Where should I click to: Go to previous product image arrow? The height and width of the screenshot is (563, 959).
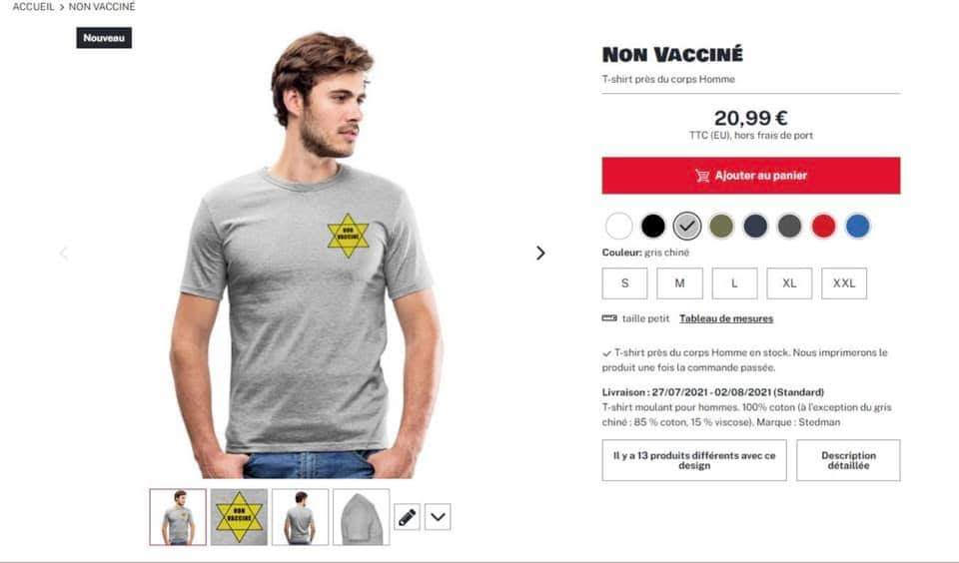click(64, 254)
